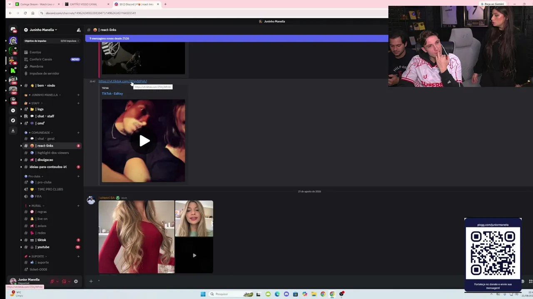Click the browser back arrow
533x299 pixels.
[x=10, y=13]
